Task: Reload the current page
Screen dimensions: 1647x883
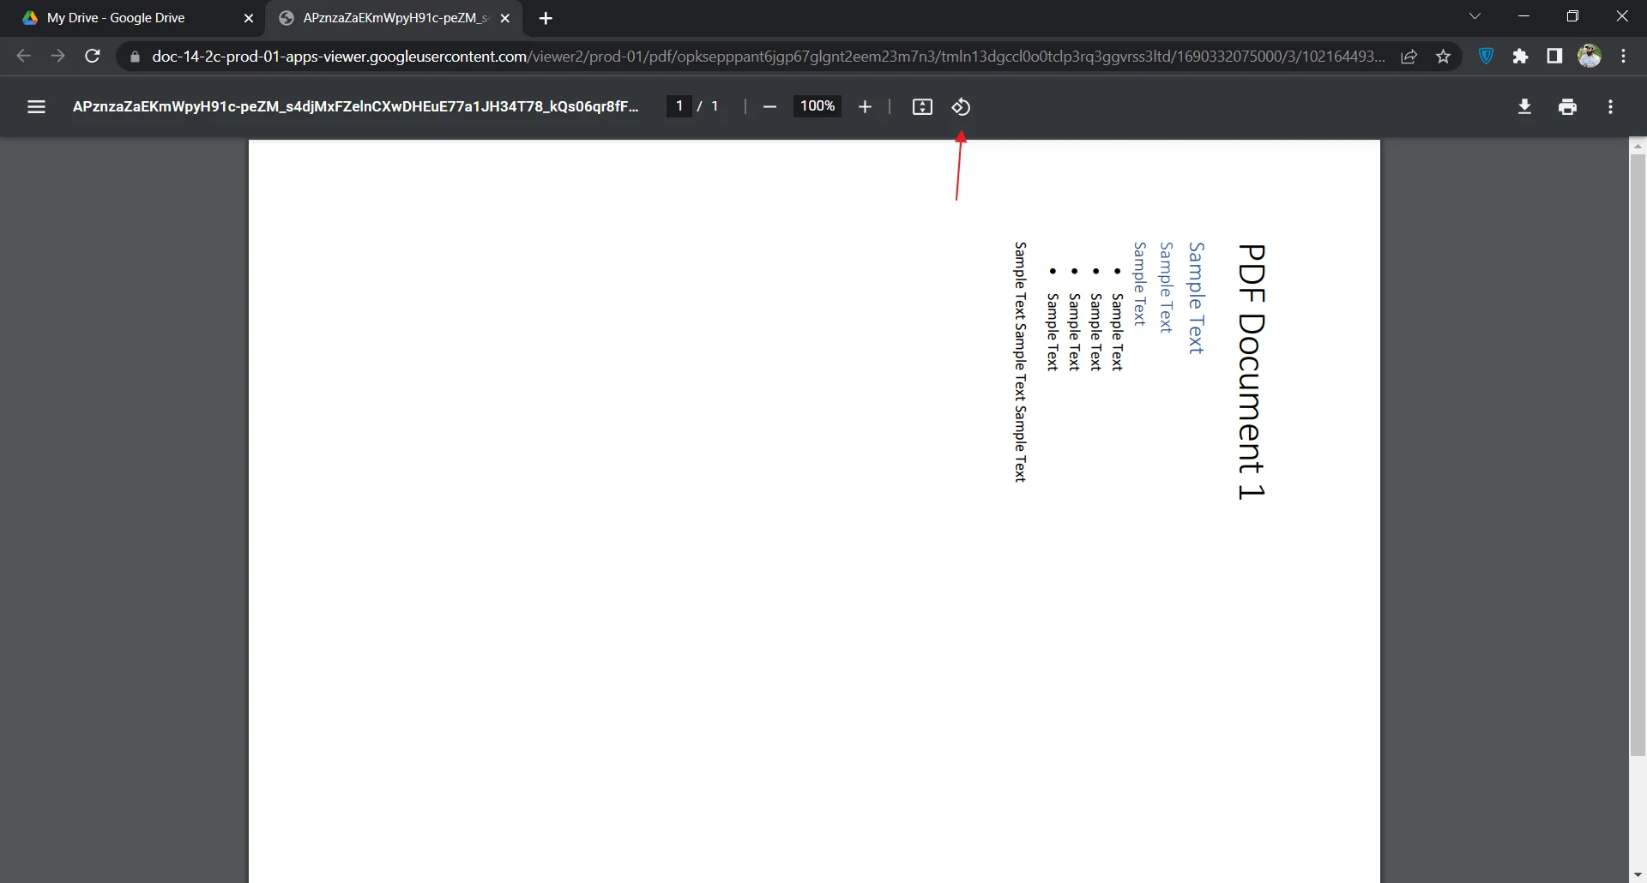Action: 93,57
